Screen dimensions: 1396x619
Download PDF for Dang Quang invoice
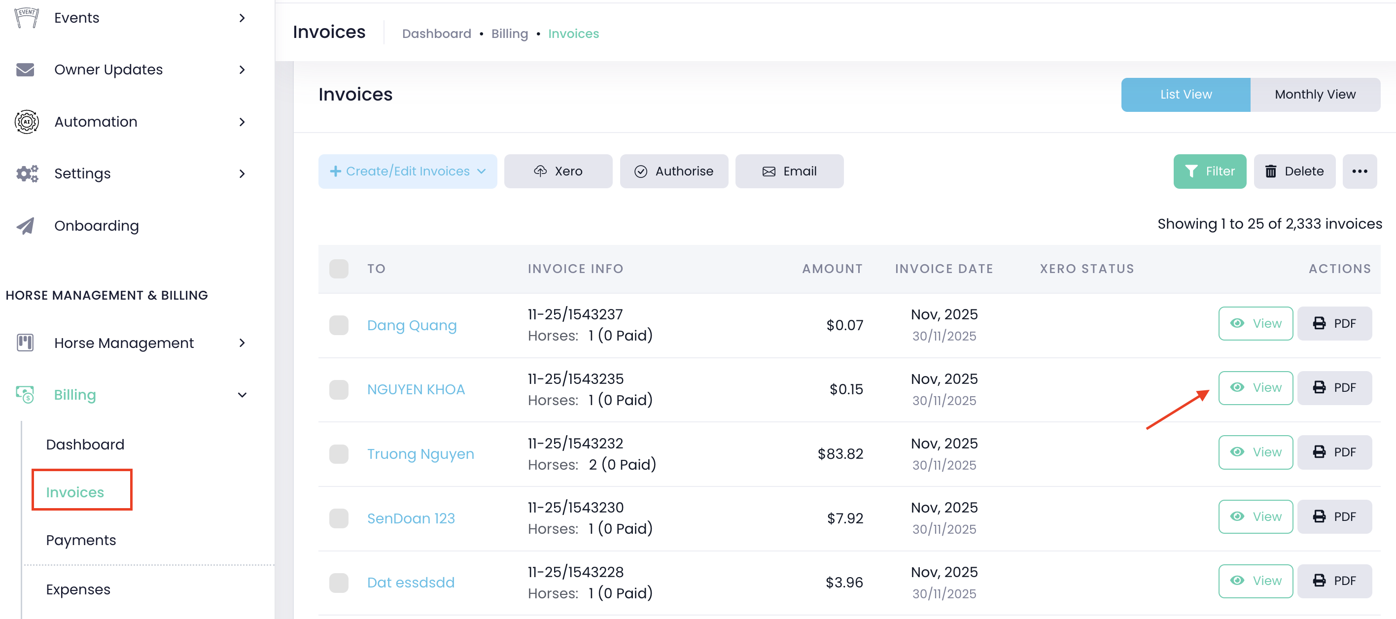1334,324
